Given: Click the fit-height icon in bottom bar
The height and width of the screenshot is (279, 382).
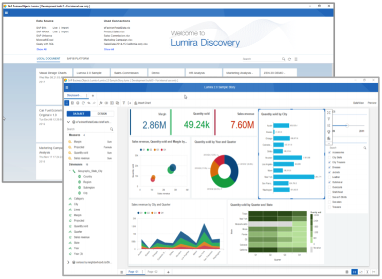Looking at the screenshot, I should click(367, 272).
